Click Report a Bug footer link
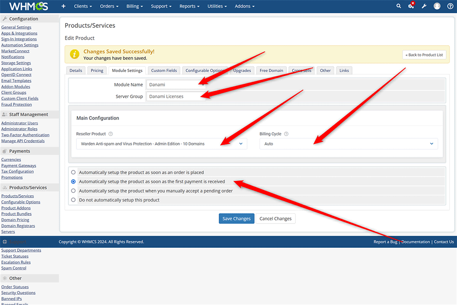The height and width of the screenshot is (305, 457). pyautogui.click(x=386, y=242)
